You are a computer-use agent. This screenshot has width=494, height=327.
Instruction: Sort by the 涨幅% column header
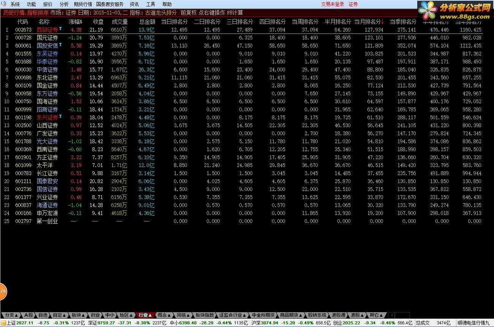(75, 22)
